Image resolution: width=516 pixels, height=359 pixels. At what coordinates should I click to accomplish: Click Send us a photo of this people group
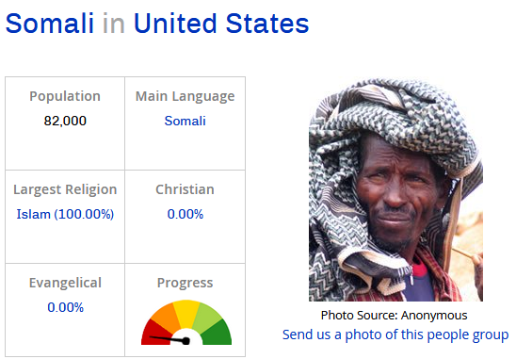click(x=395, y=335)
